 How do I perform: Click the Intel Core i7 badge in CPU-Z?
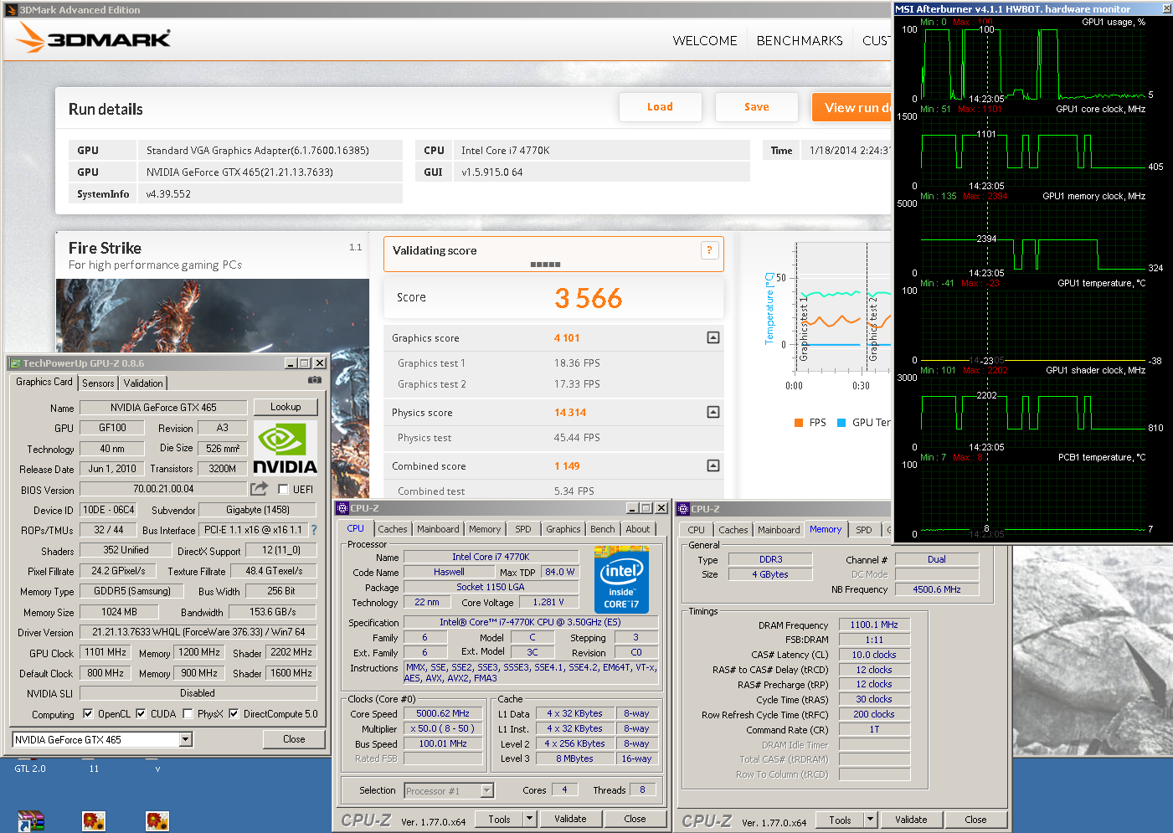[x=621, y=579]
